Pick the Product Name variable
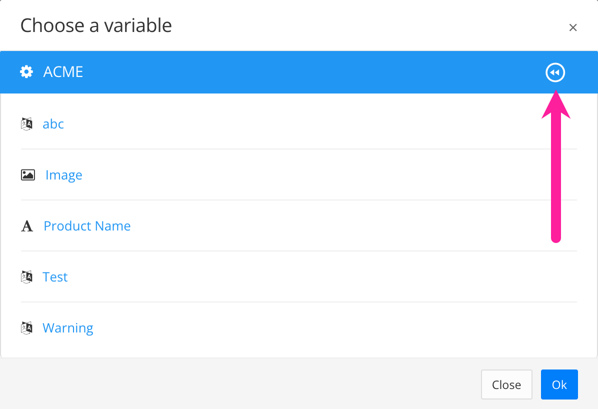The image size is (598, 409). [x=87, y=226]
